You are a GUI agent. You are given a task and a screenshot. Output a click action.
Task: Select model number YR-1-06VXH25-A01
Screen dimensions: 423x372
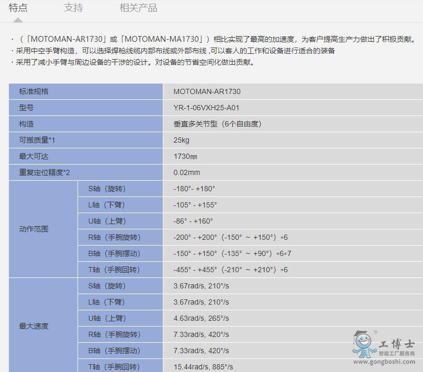pos(206,108)
